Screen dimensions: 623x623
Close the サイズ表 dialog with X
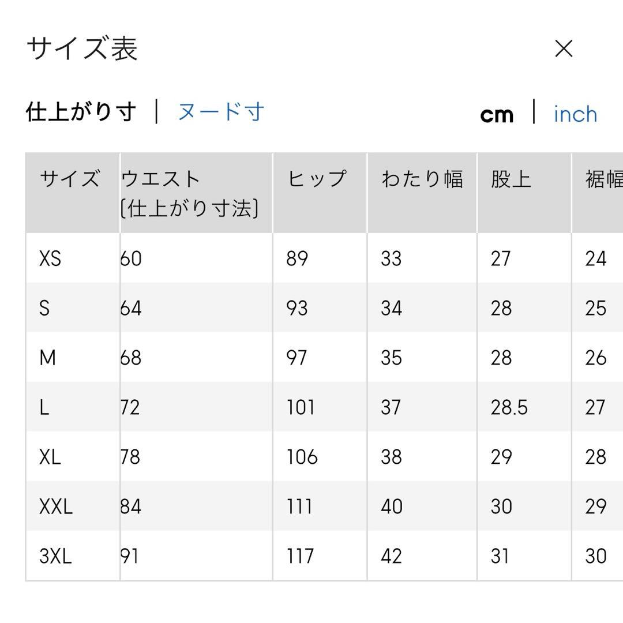564,49
